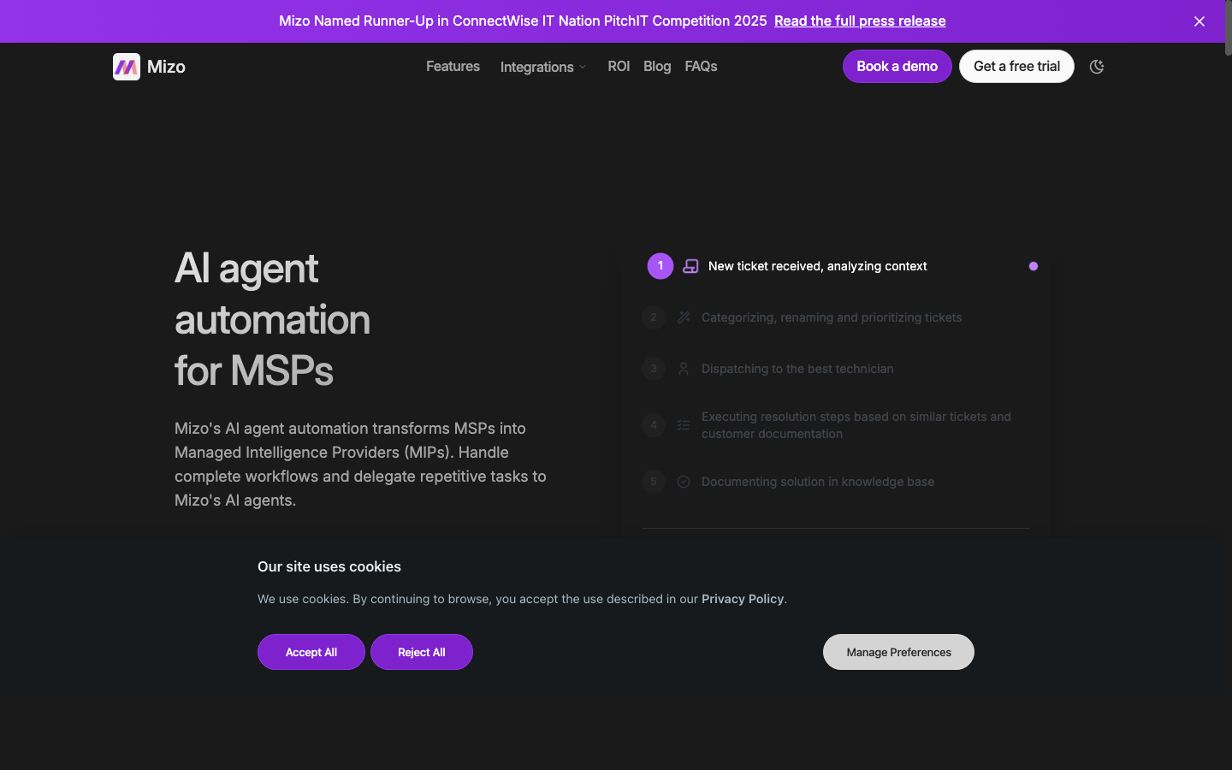Click the checklist icon on step four
Viewport: 1232px width, 770px height.
coord(684,425)
